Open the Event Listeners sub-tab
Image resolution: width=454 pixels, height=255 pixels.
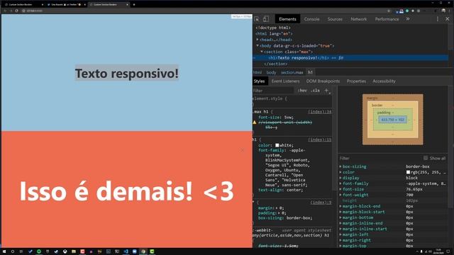click(285, 81)
